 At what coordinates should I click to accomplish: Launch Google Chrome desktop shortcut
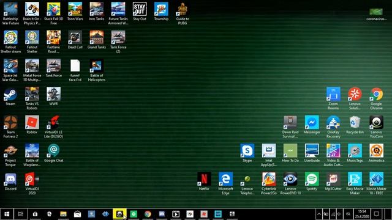(376, 98)
